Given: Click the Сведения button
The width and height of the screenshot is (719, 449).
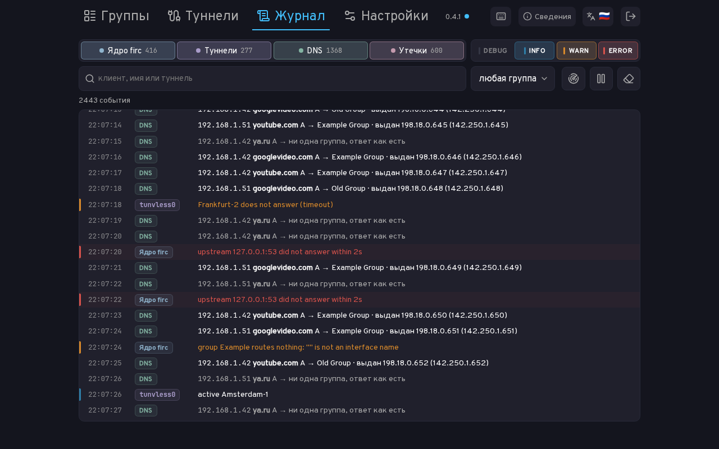Looking at the screenshot, I should point(547,16).
